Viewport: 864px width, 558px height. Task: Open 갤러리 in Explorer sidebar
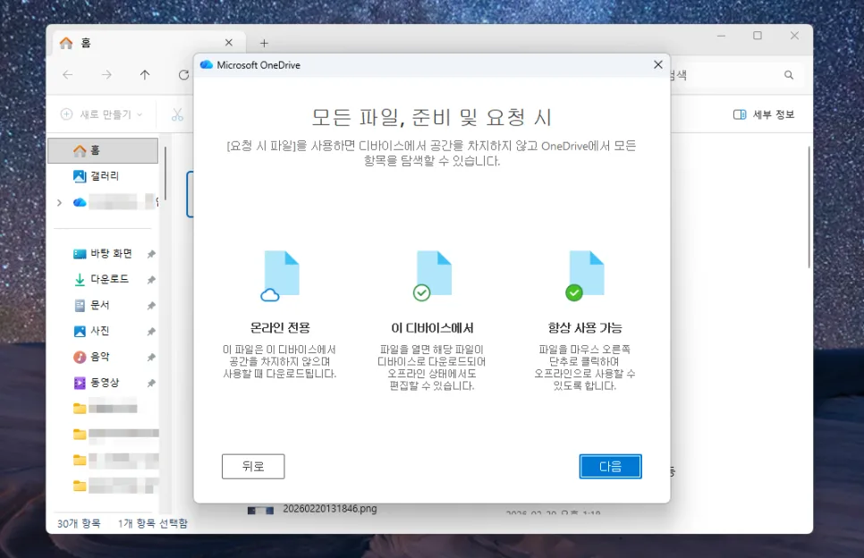104,176
